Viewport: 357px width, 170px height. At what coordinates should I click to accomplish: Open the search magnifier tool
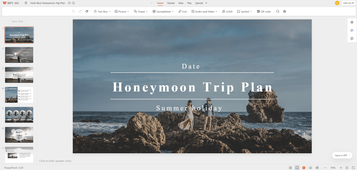pos(278,11)
